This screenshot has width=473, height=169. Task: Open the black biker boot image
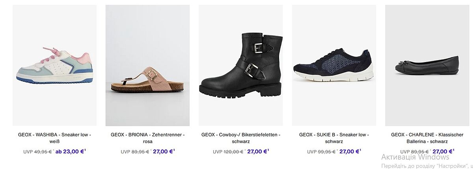click(x=240, y=65)
